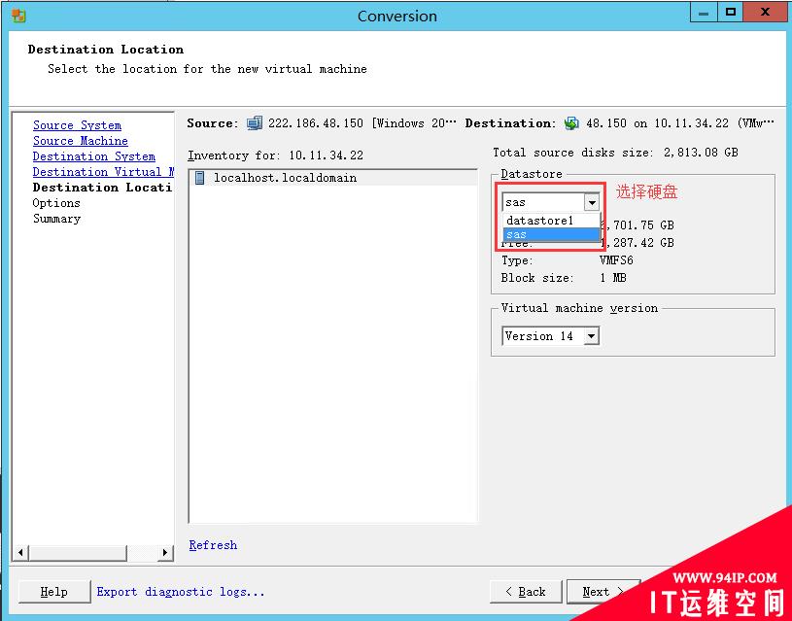Click the source computer icon beside 222.186.48.150

(255, 123)
